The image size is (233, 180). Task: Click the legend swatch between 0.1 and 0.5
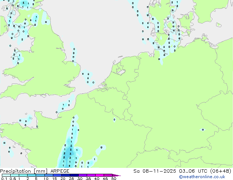pyautogui.click(x=6, y=175)
